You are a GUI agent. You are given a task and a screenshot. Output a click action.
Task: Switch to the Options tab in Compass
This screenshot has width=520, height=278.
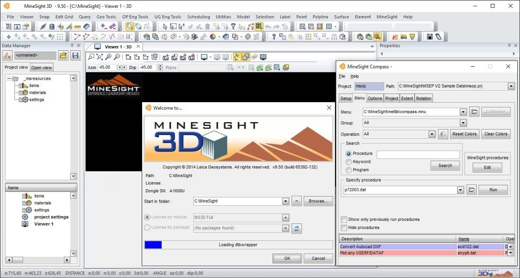point(375,98)
